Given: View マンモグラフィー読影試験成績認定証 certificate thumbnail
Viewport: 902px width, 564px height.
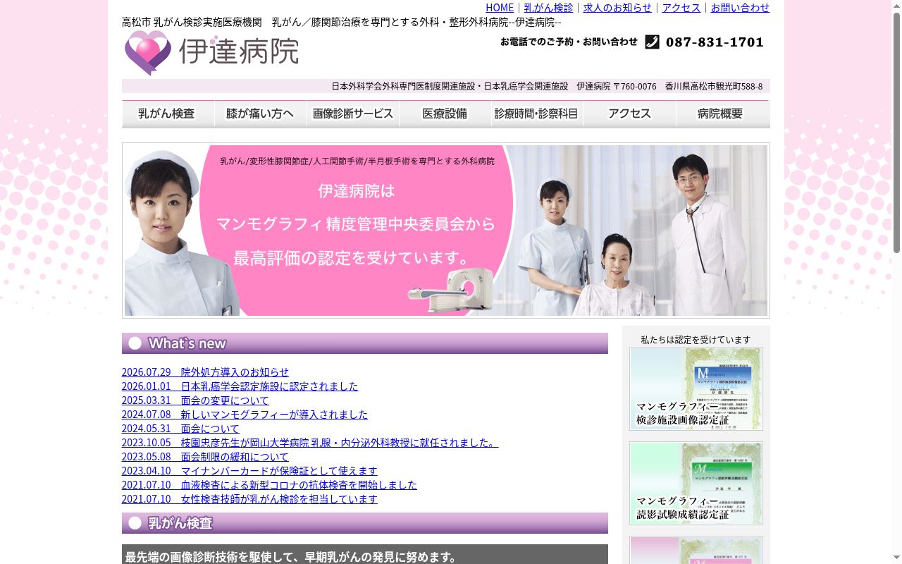Looking at the screenshot, I should [x=696, y=483].
